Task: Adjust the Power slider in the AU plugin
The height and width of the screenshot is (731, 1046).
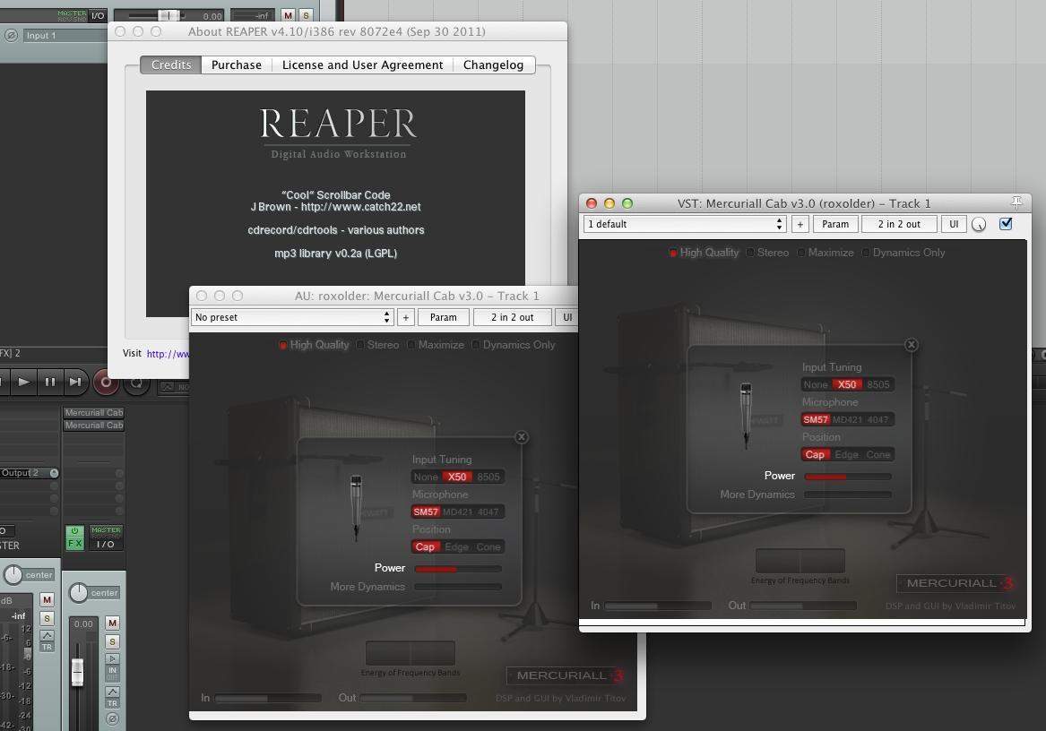Action: pyautogui.click(x=457, y=569)
